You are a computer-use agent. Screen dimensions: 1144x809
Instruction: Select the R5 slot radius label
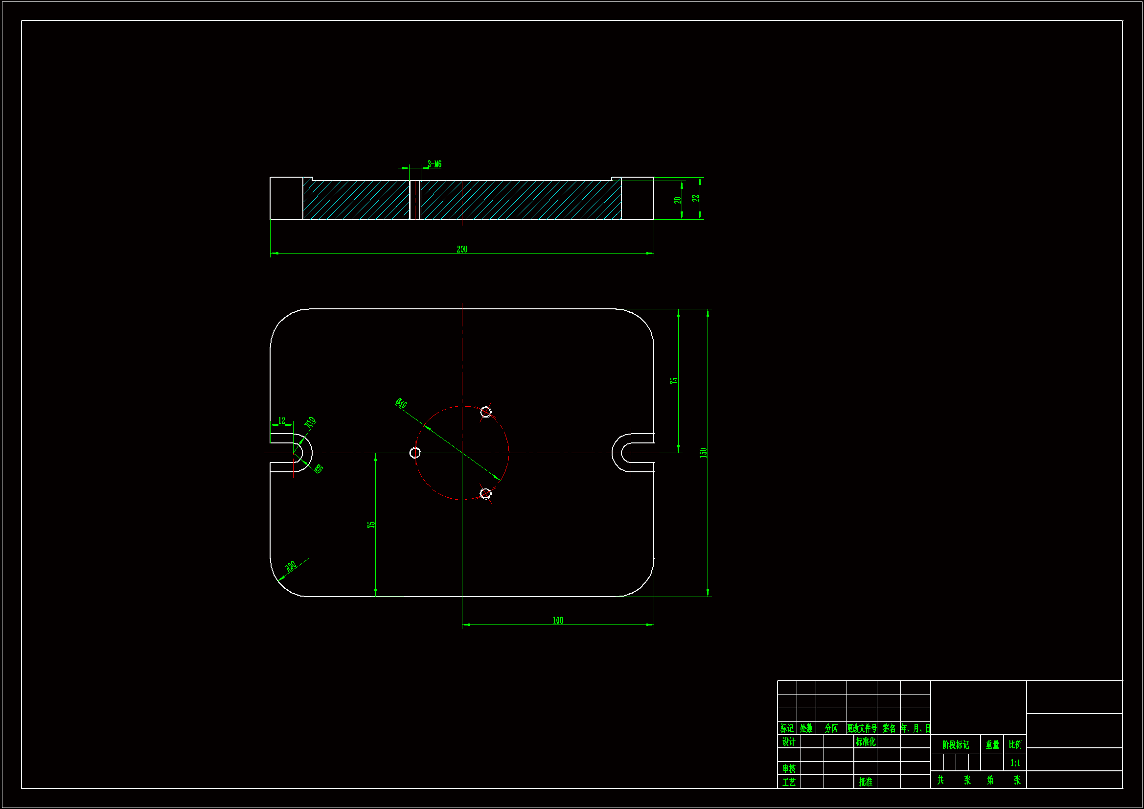319,468
